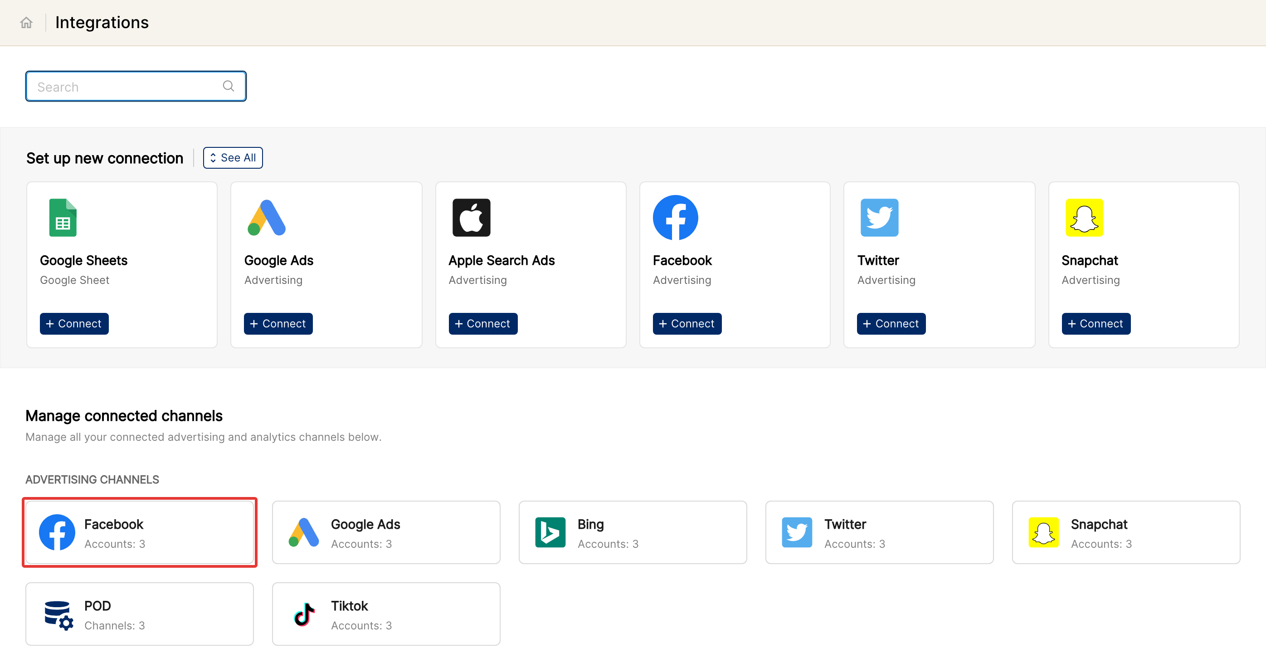Click Snapchat icon in connected channels
The height and width of the screenshot is (653, 1266).
click(1043, 533)
